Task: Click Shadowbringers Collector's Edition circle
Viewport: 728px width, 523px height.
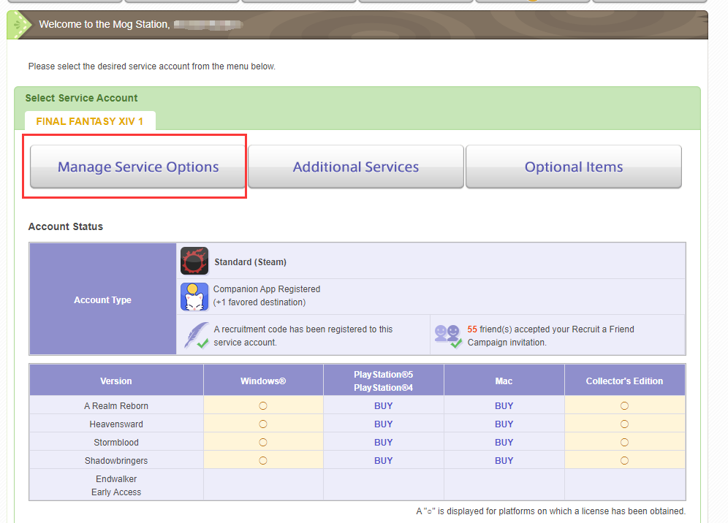Action: (x=624, y=460)
